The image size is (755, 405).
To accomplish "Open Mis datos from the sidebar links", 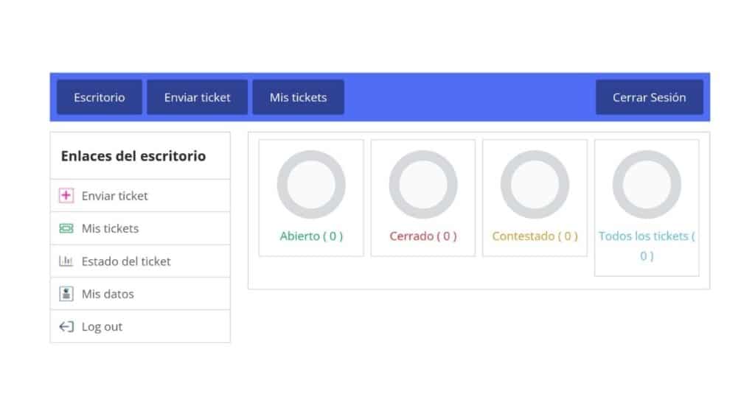I will 140,294.
